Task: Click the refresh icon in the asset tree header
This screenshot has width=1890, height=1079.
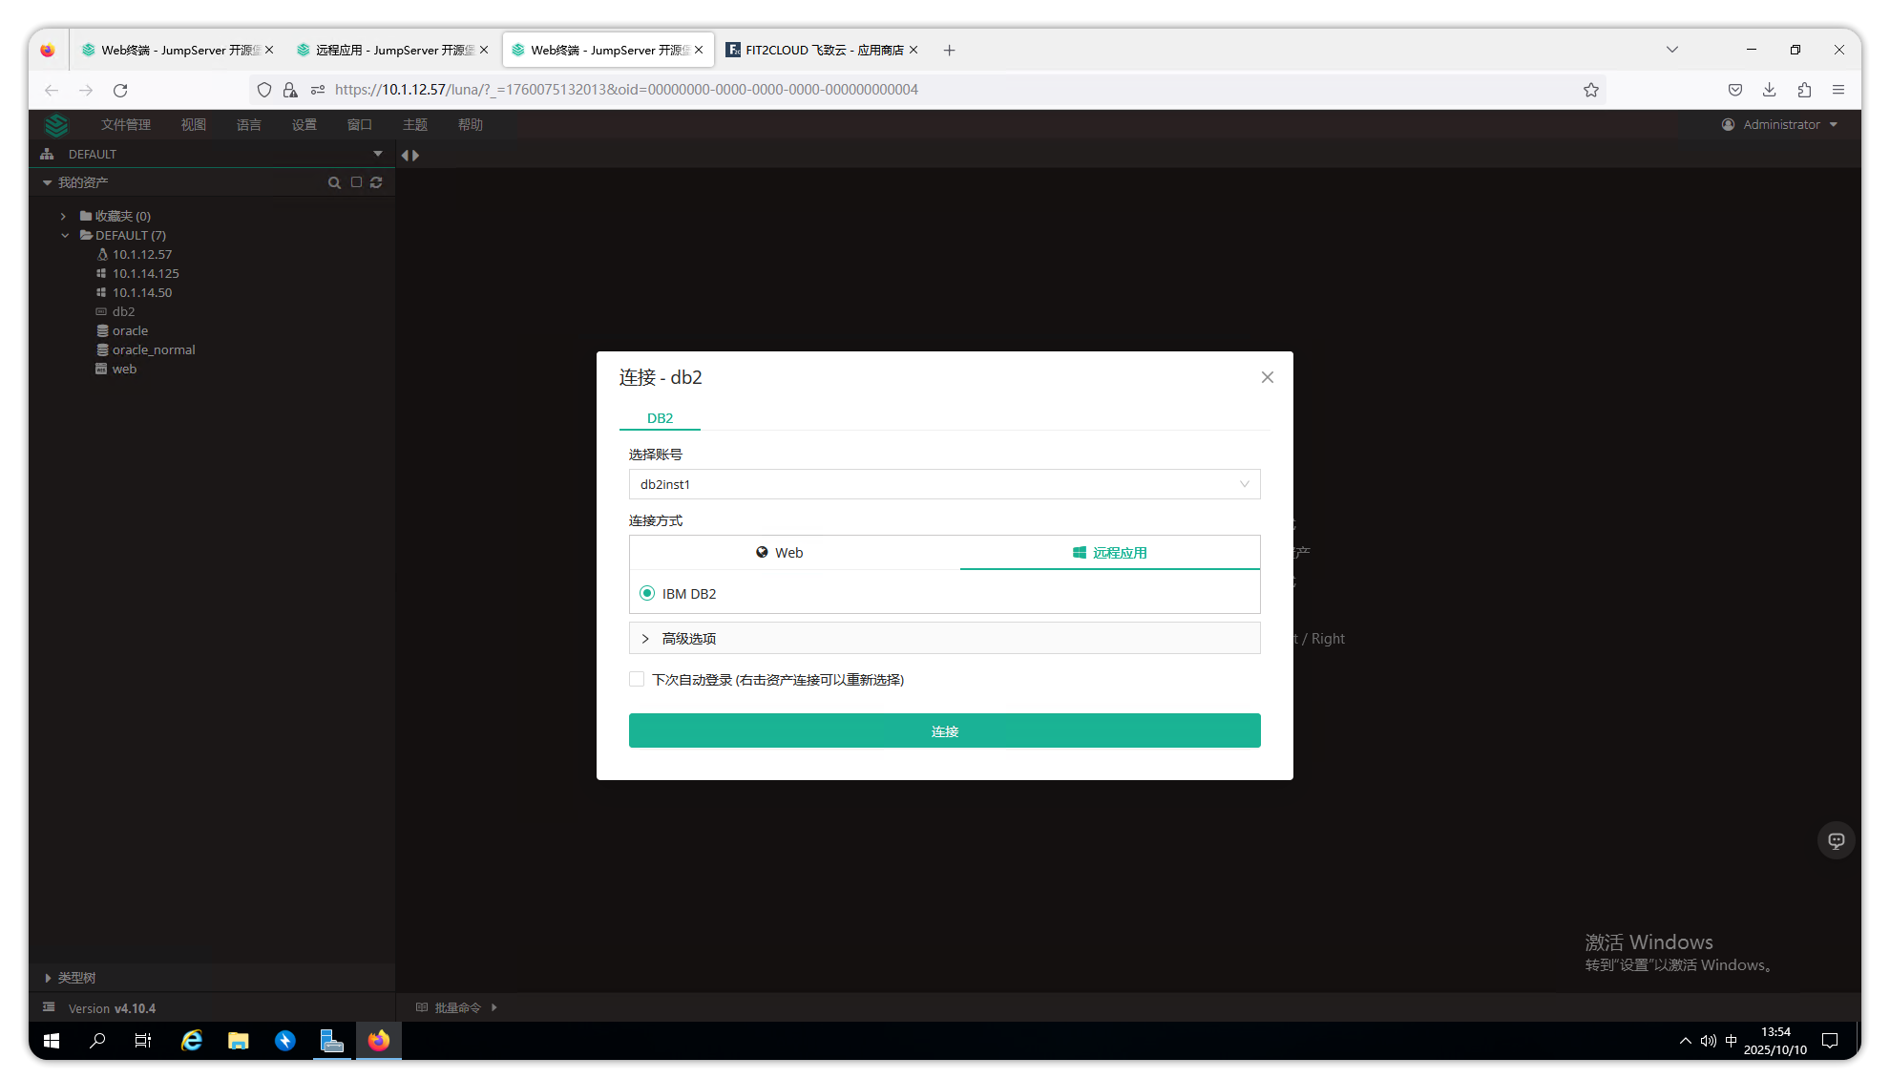Action: (x=376, y=182)
